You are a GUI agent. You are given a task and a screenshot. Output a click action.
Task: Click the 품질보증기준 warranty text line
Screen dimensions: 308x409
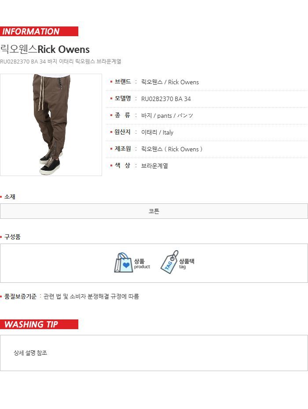tap(72, 296)
